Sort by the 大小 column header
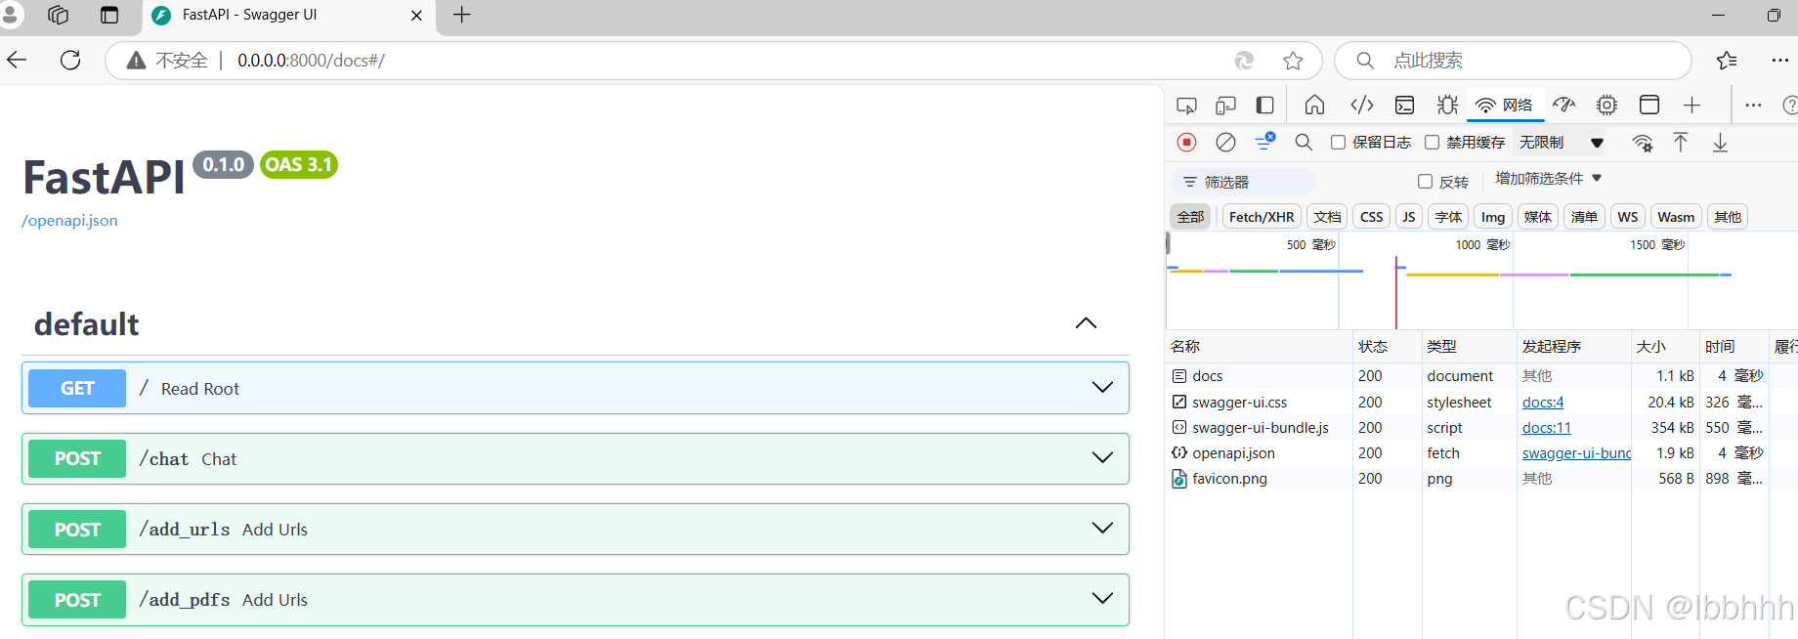 click(1665, 346)
